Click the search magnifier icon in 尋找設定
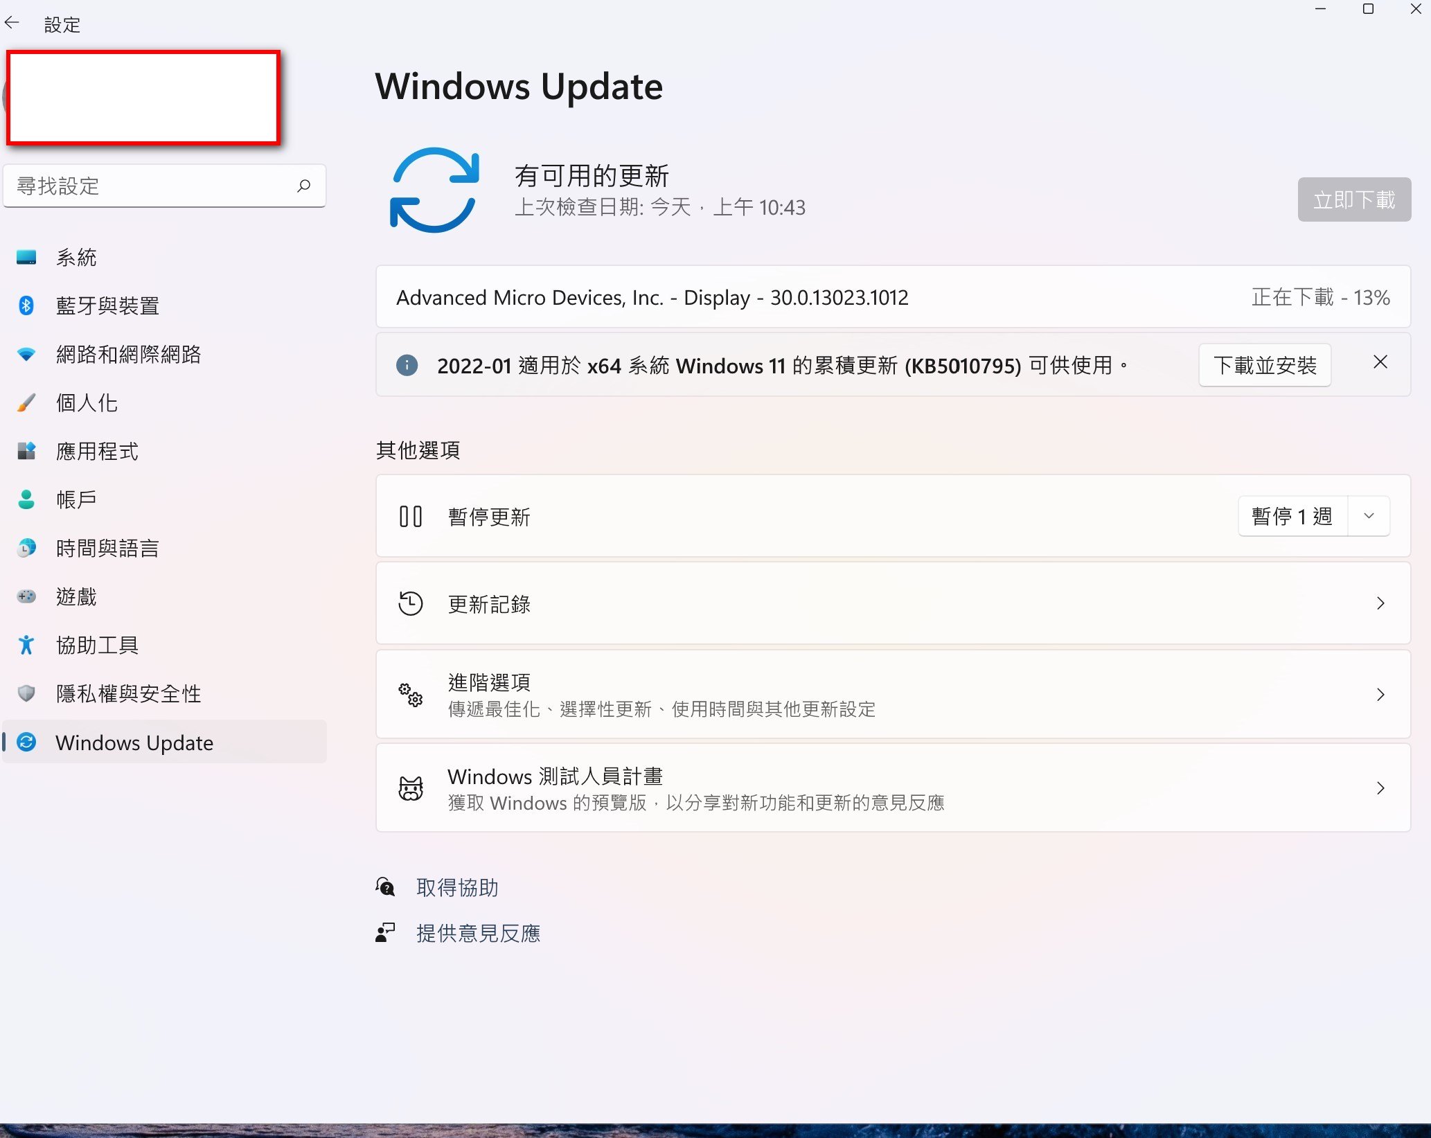Viewport: 1431px width, 1138px height. click(x=303, y=186)
